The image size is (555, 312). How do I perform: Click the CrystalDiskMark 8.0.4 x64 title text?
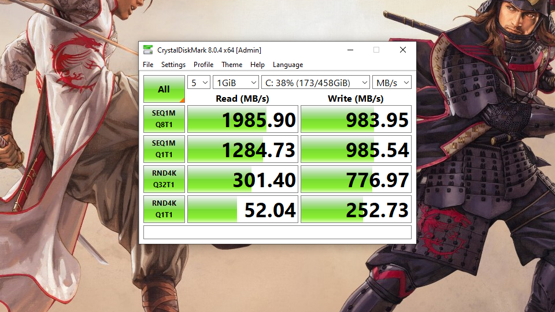pos(209,50)
